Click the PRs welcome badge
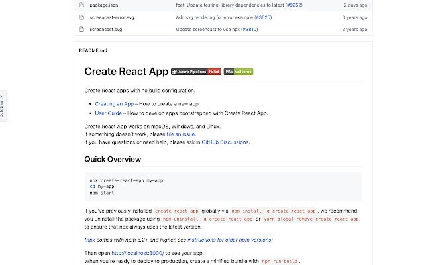 click(x=238, y=72)
